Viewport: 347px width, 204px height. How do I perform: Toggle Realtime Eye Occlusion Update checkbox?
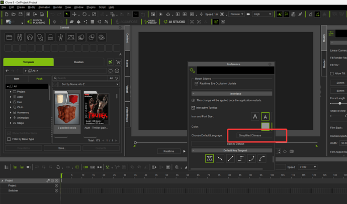[197, 84]
